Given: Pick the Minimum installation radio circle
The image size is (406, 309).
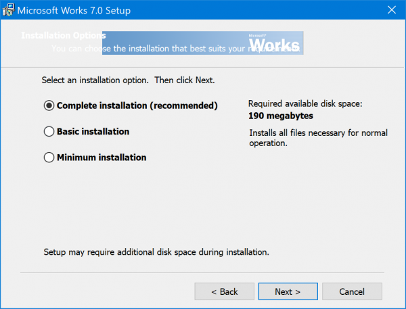Looking at the screenshot, I should [49, 158].
